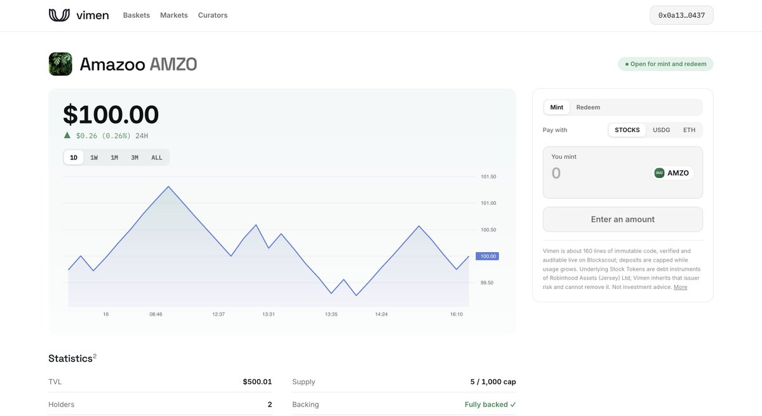This screenshot has width=762, height=416.
Task: Click the vimen logo icon
Action: click(59, 15)
